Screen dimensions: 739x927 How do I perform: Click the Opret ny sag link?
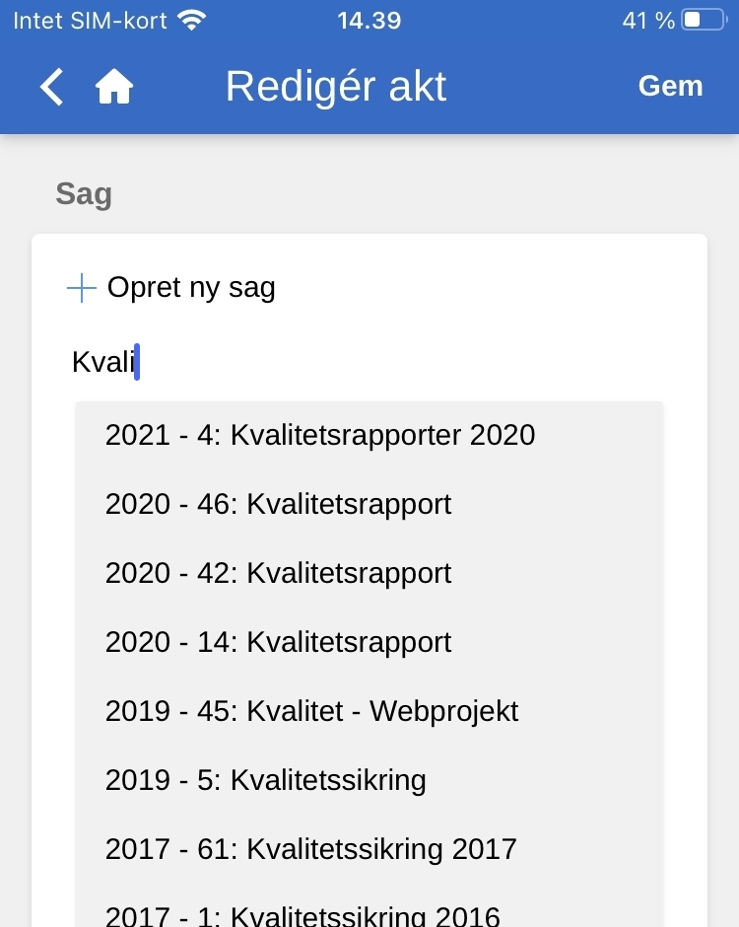pyautogui.click(x=191, y=288)
